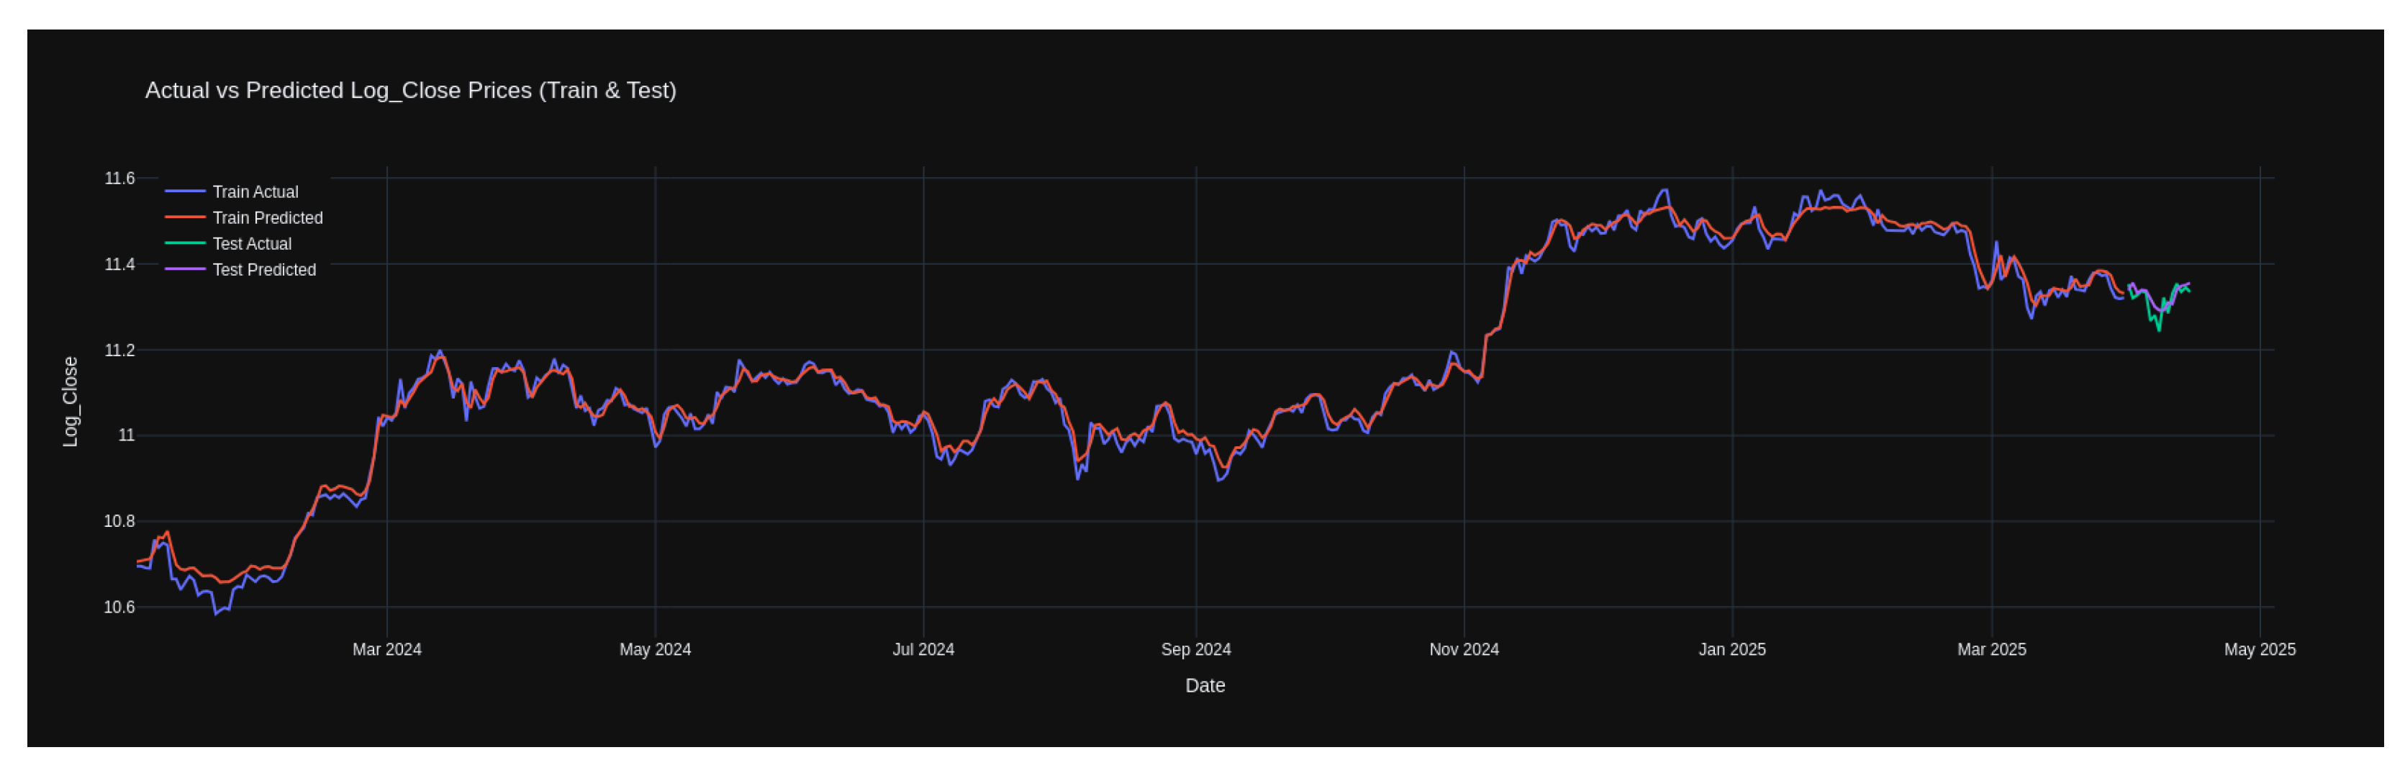Click the '11.4' y-axis tick label
Image resolution: width=2405 pixels, height=773 pixels.
pyautogui.click(x=119, y=264)
